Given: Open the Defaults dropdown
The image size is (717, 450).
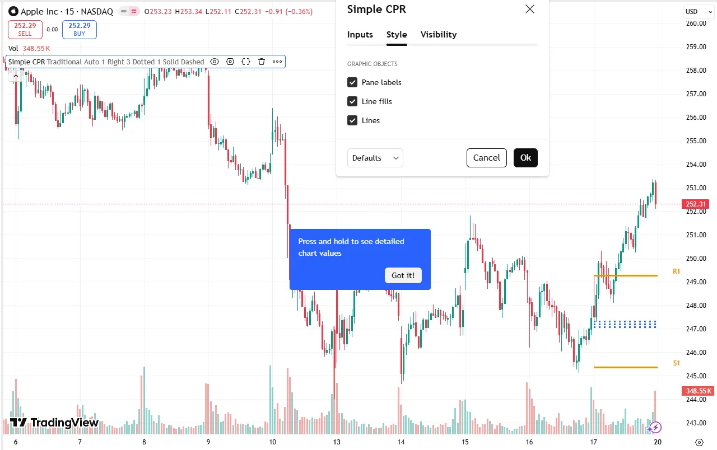Looking at the screenshot, I should point(375,158).
